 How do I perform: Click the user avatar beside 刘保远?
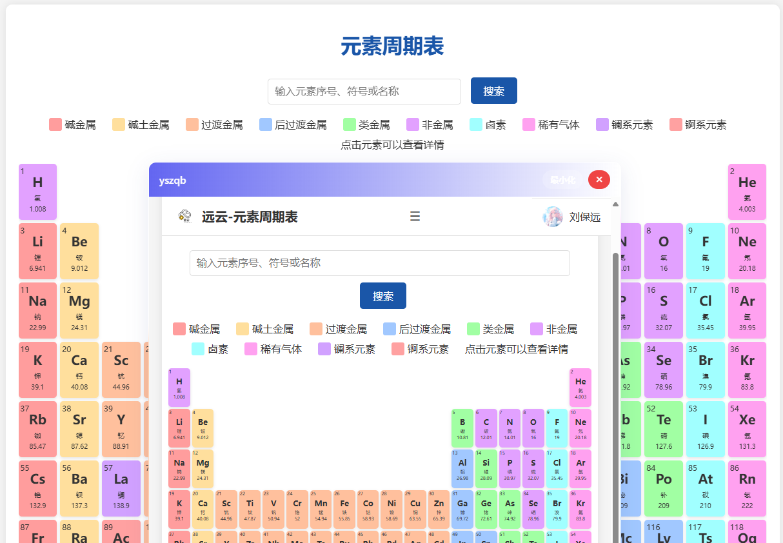(x=553, y=217)
